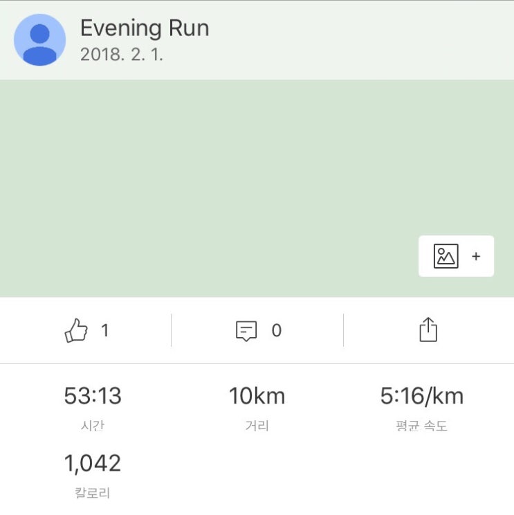This screenshot has height=515, width=514.
Task: Select the like count number 1
Action: (x=104, y=331)
